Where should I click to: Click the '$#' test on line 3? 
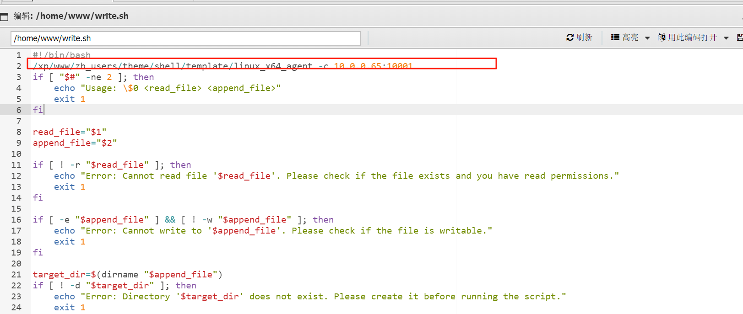point(70,77)
